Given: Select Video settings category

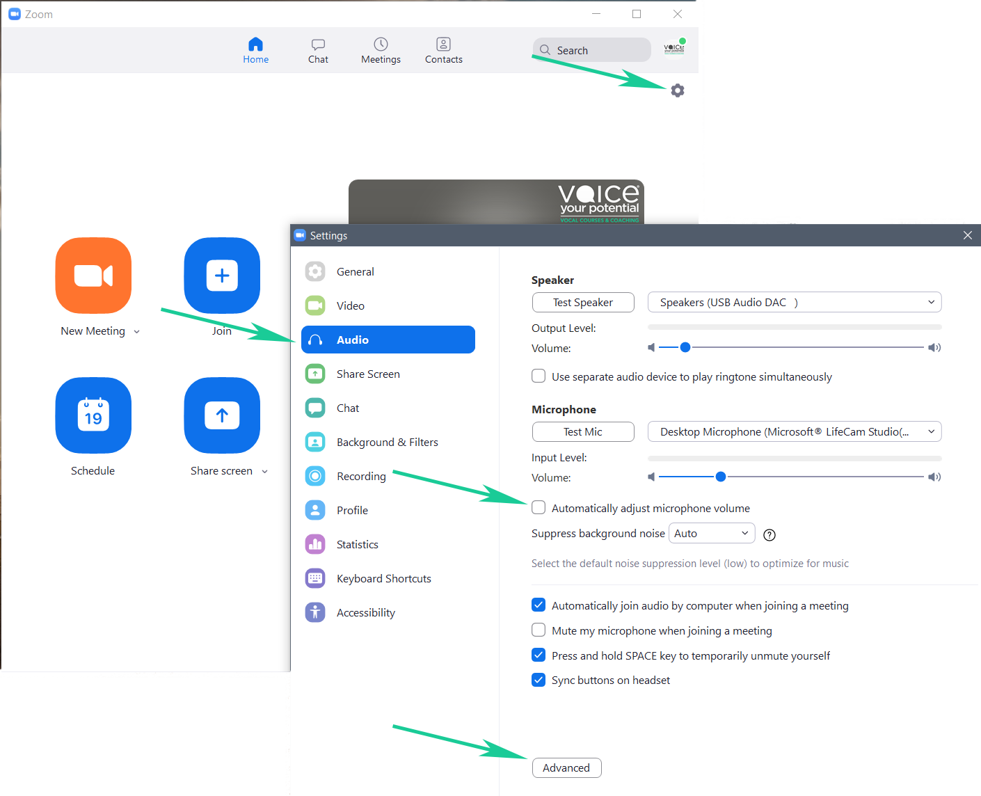Looking at the screenshot, I should tap(388, 305).
